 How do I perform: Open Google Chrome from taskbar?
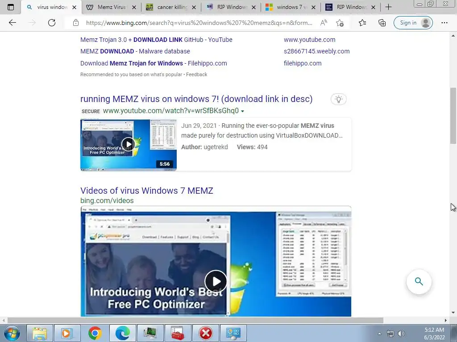point(95,333)
